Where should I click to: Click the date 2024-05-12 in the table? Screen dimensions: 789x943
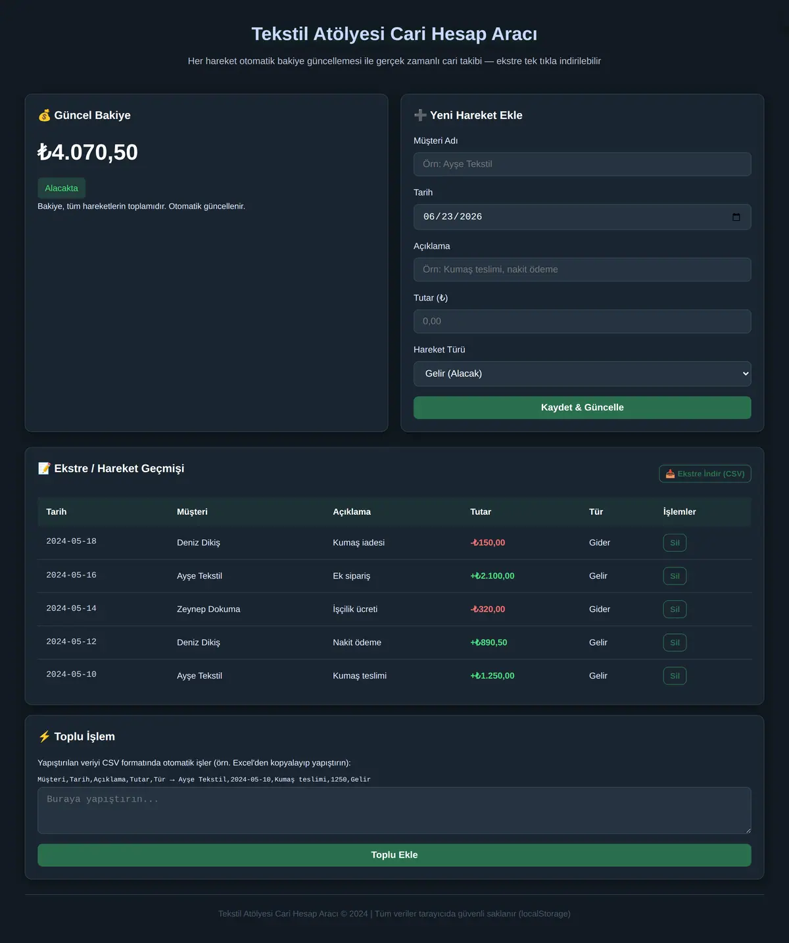71,642
